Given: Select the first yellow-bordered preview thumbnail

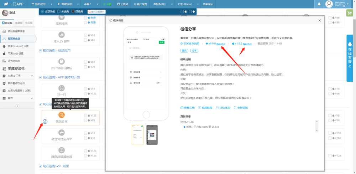Looking at the screenshot, I should (137, 135).
